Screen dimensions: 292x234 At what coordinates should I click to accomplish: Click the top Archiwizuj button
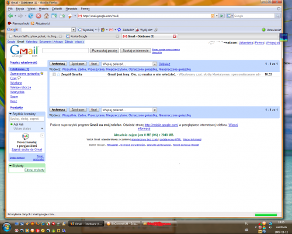(58, 64)
